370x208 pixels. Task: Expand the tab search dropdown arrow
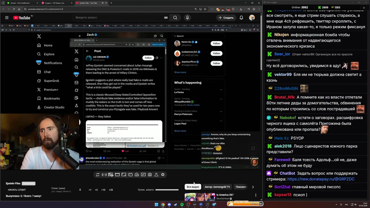pyautogui.click(x=3, y=3)
